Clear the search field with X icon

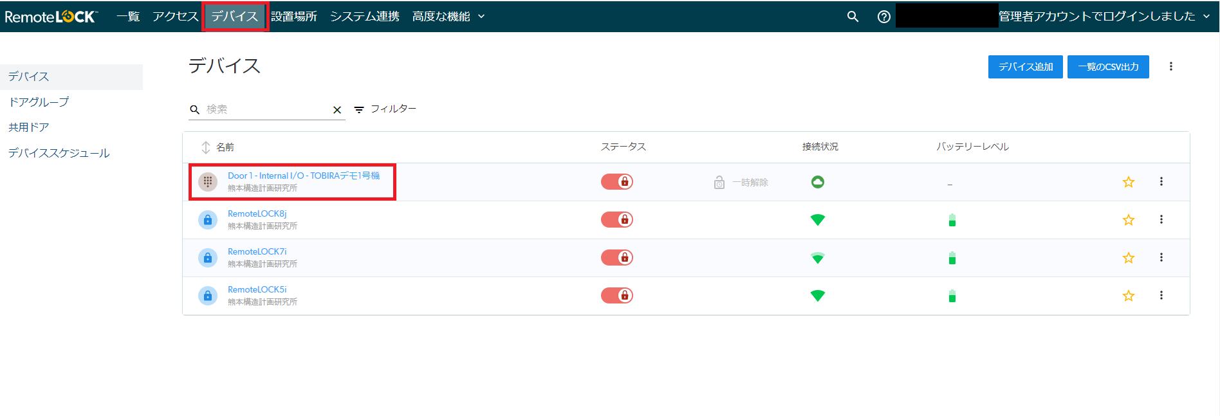(x=337, y=110)
